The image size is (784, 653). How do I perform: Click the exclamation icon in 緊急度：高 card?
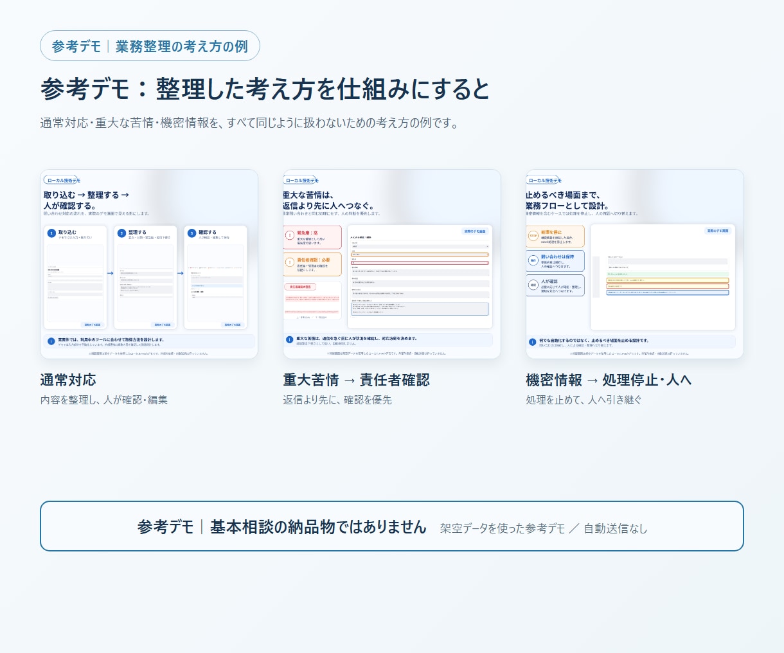290,236
